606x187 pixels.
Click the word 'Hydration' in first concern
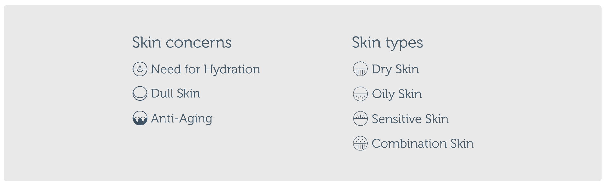[232, 69]
